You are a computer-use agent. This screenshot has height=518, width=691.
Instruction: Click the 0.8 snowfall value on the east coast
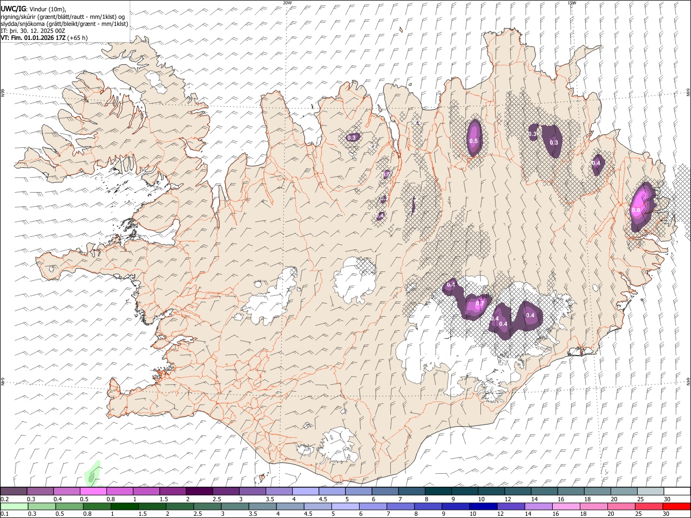(636, 210)
